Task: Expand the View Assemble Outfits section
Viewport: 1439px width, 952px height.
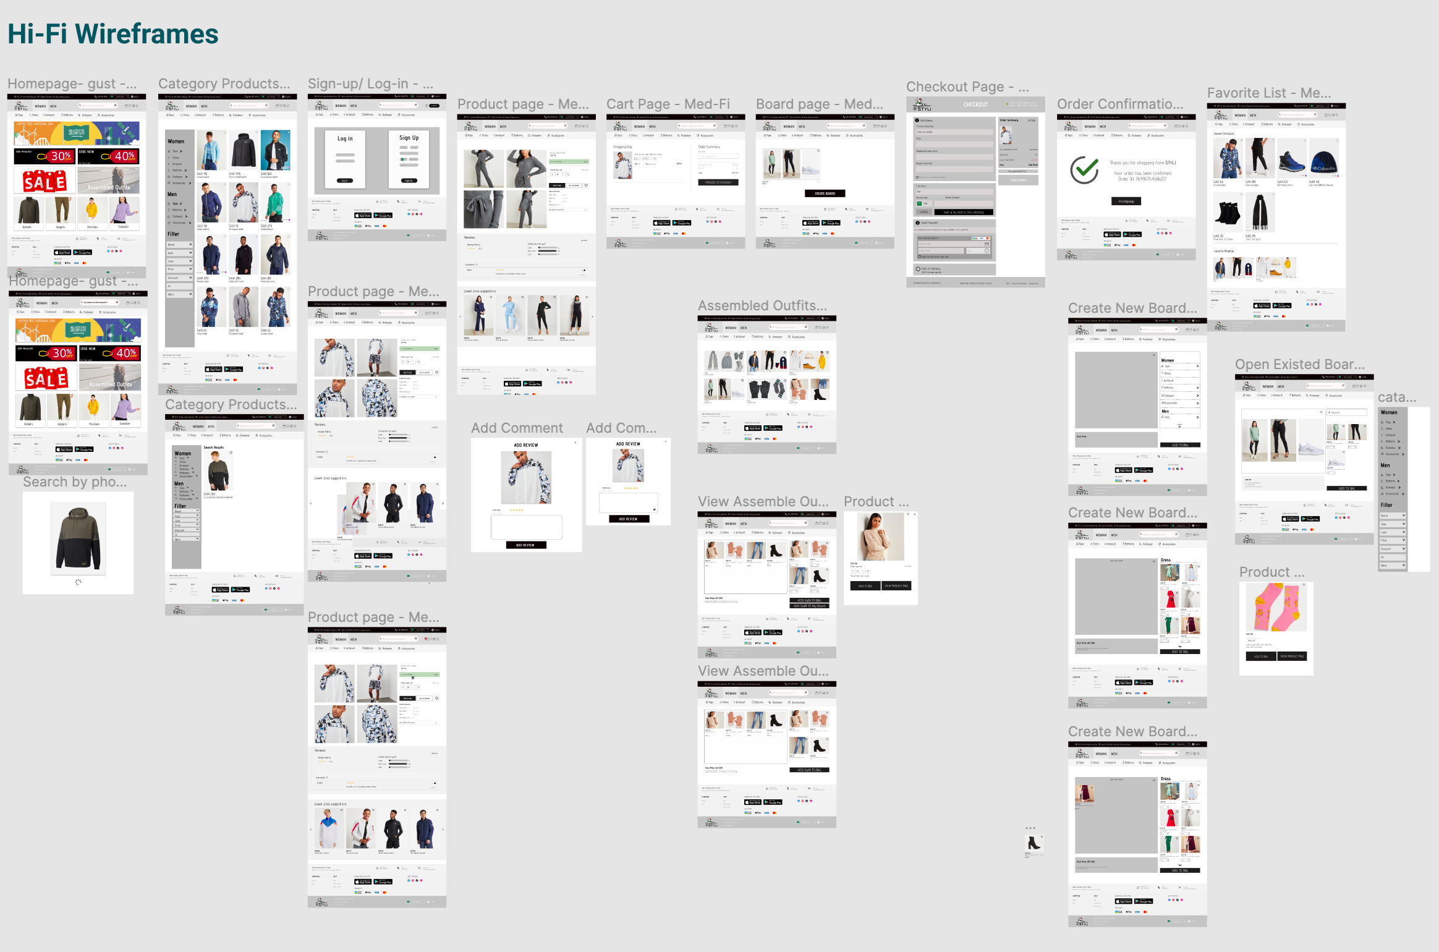Action: click(763, 501)
